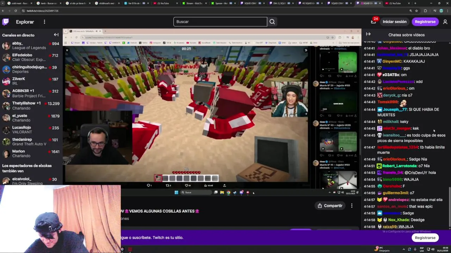Viewport: 451px width, 253px height.
Task: Open the three-dot menu beside Explorar
Action: 44,22
